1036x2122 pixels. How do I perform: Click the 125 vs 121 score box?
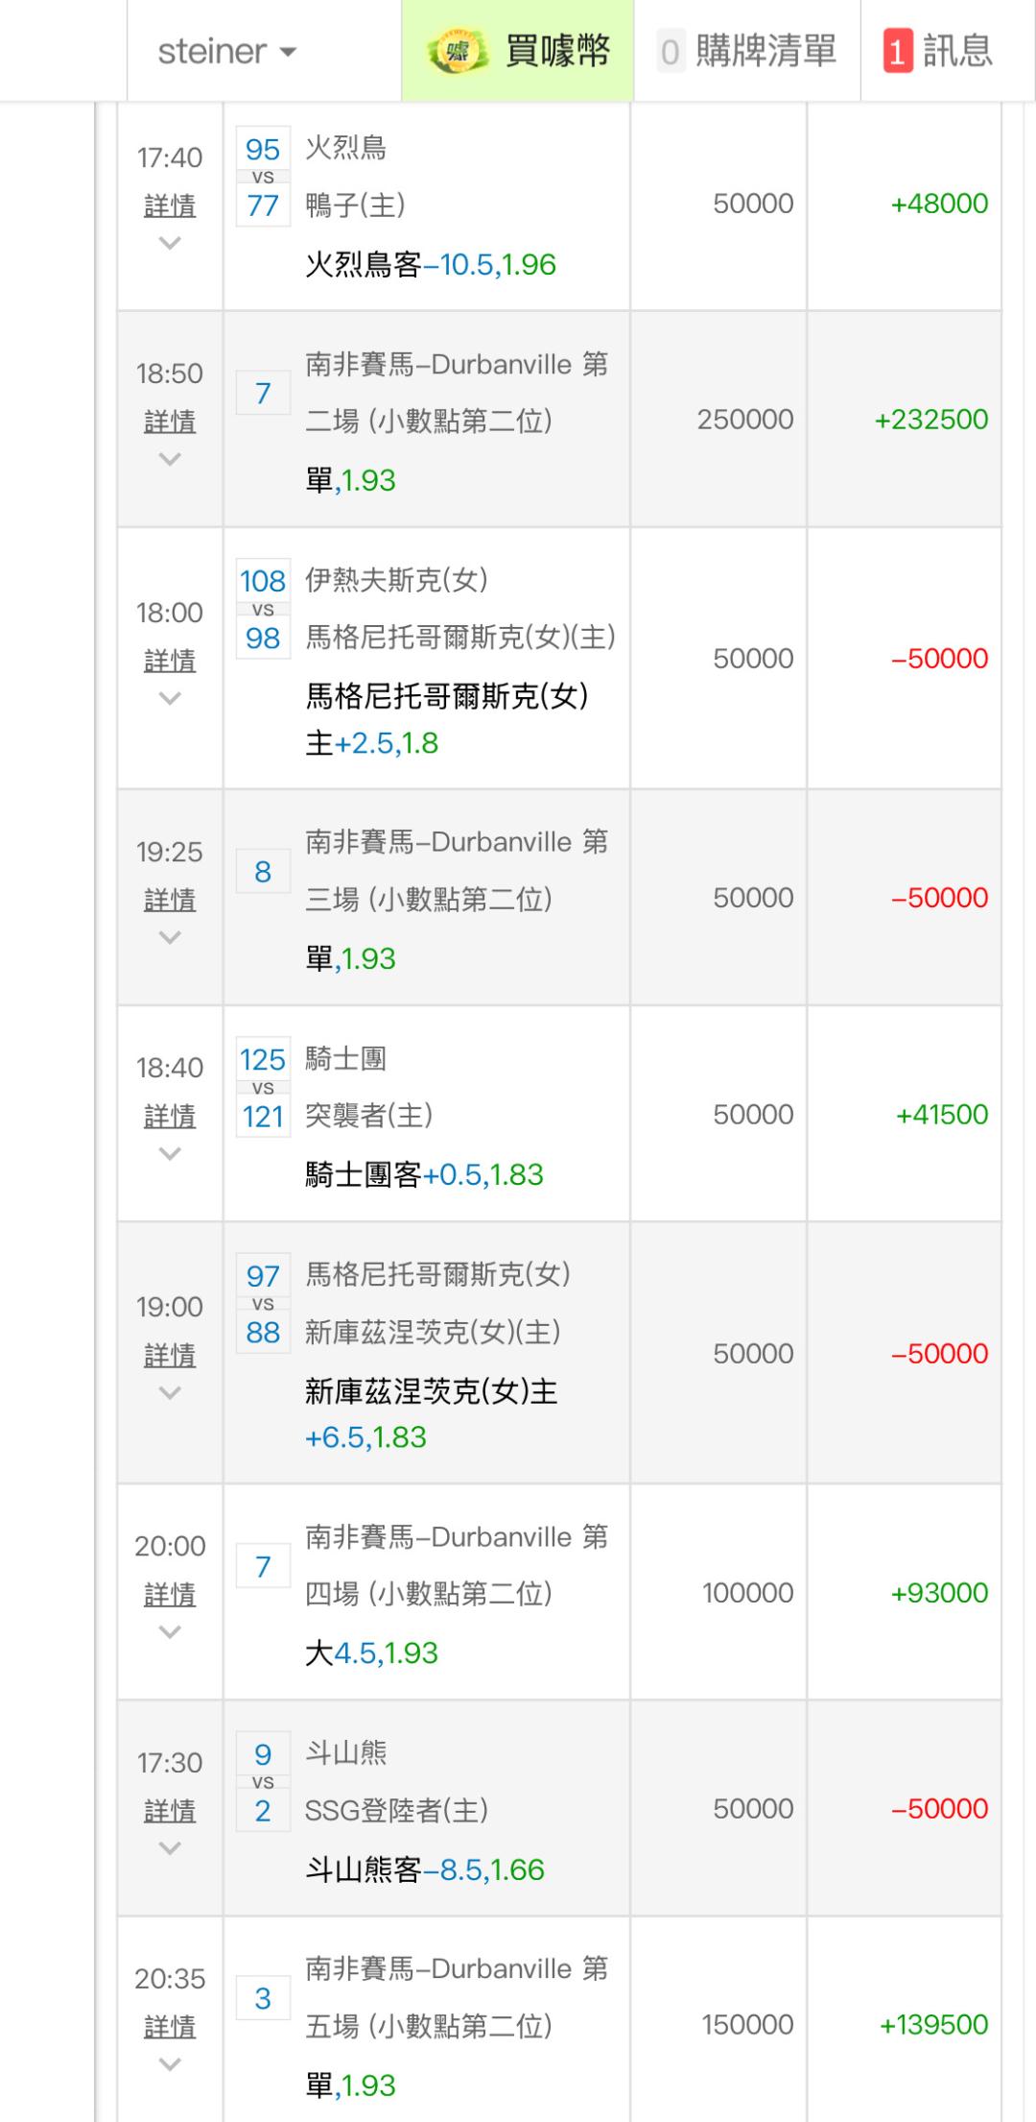pos(263,1088)
